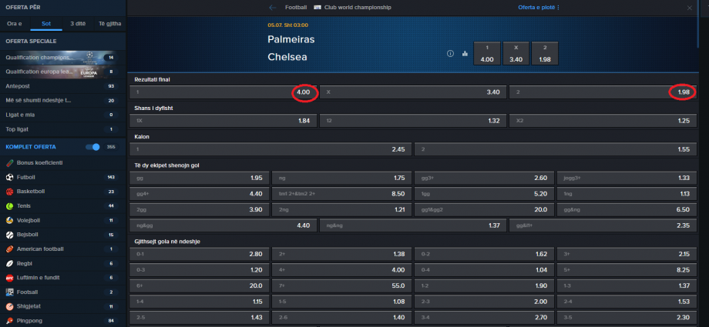Select total goals 2+ odds 1.38
This screenshot has width=709, height=327.
point(341,254)
